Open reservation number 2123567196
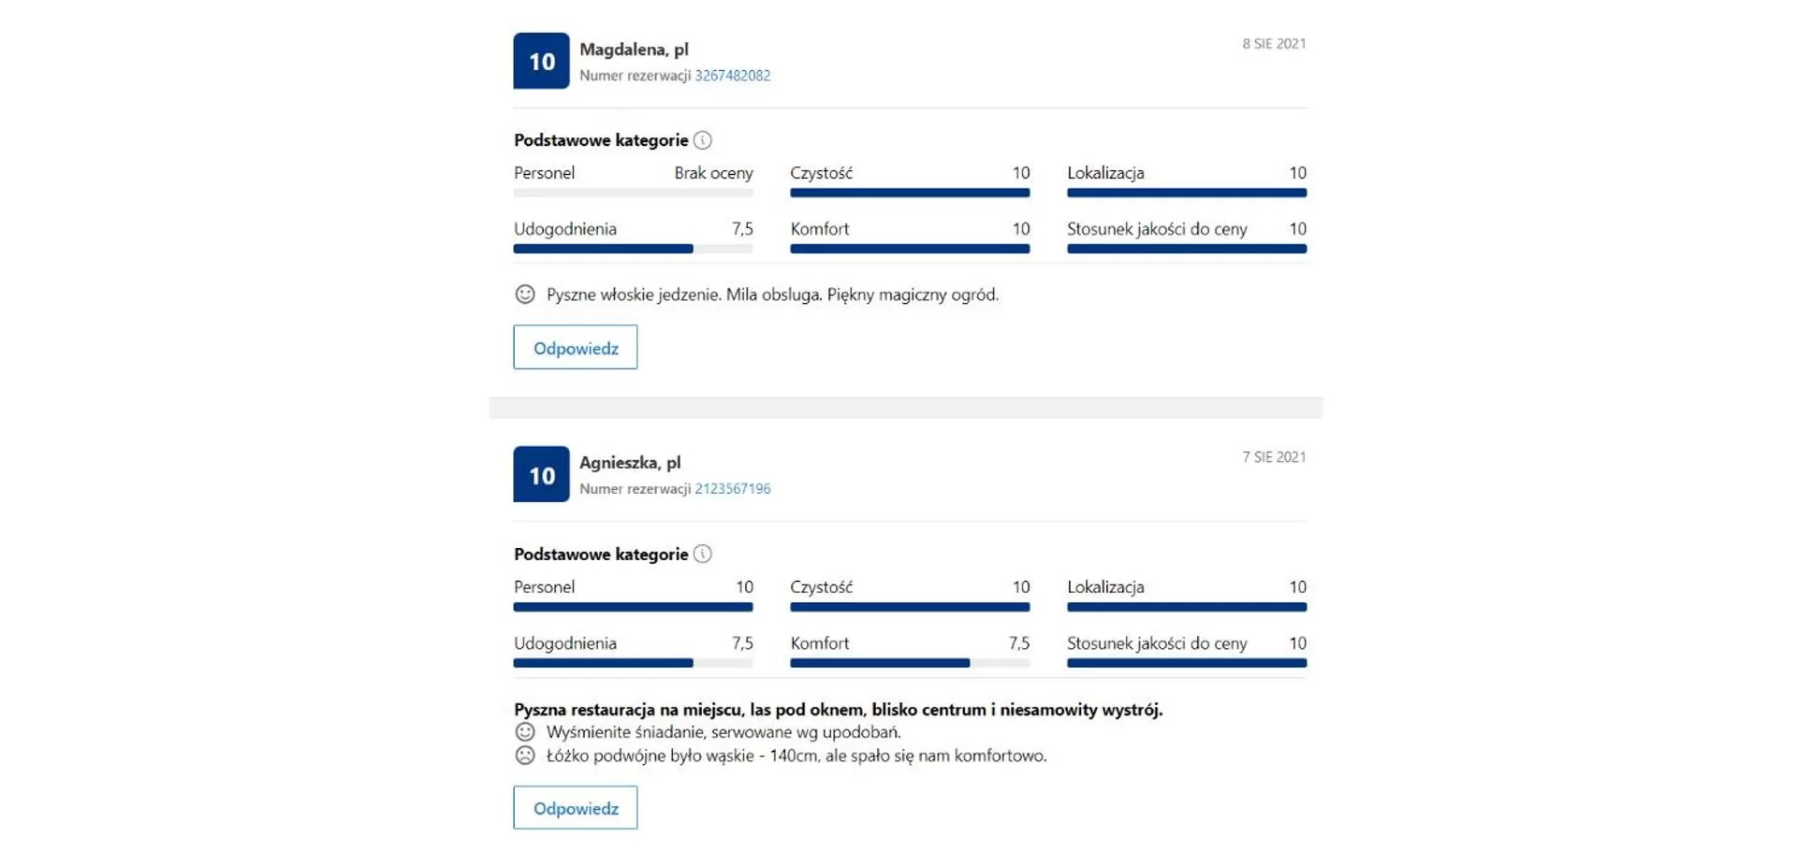The width and height of the screenshot is (1812, 851). coord(732,489)
